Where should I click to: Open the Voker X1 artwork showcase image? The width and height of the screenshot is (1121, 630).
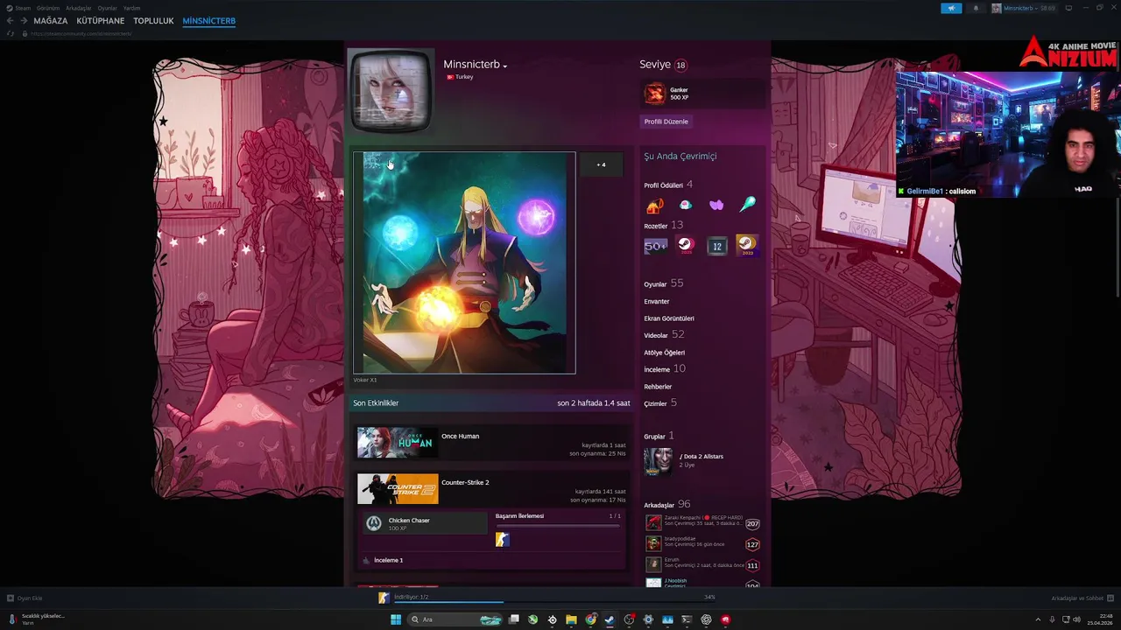tap(464, 262)
